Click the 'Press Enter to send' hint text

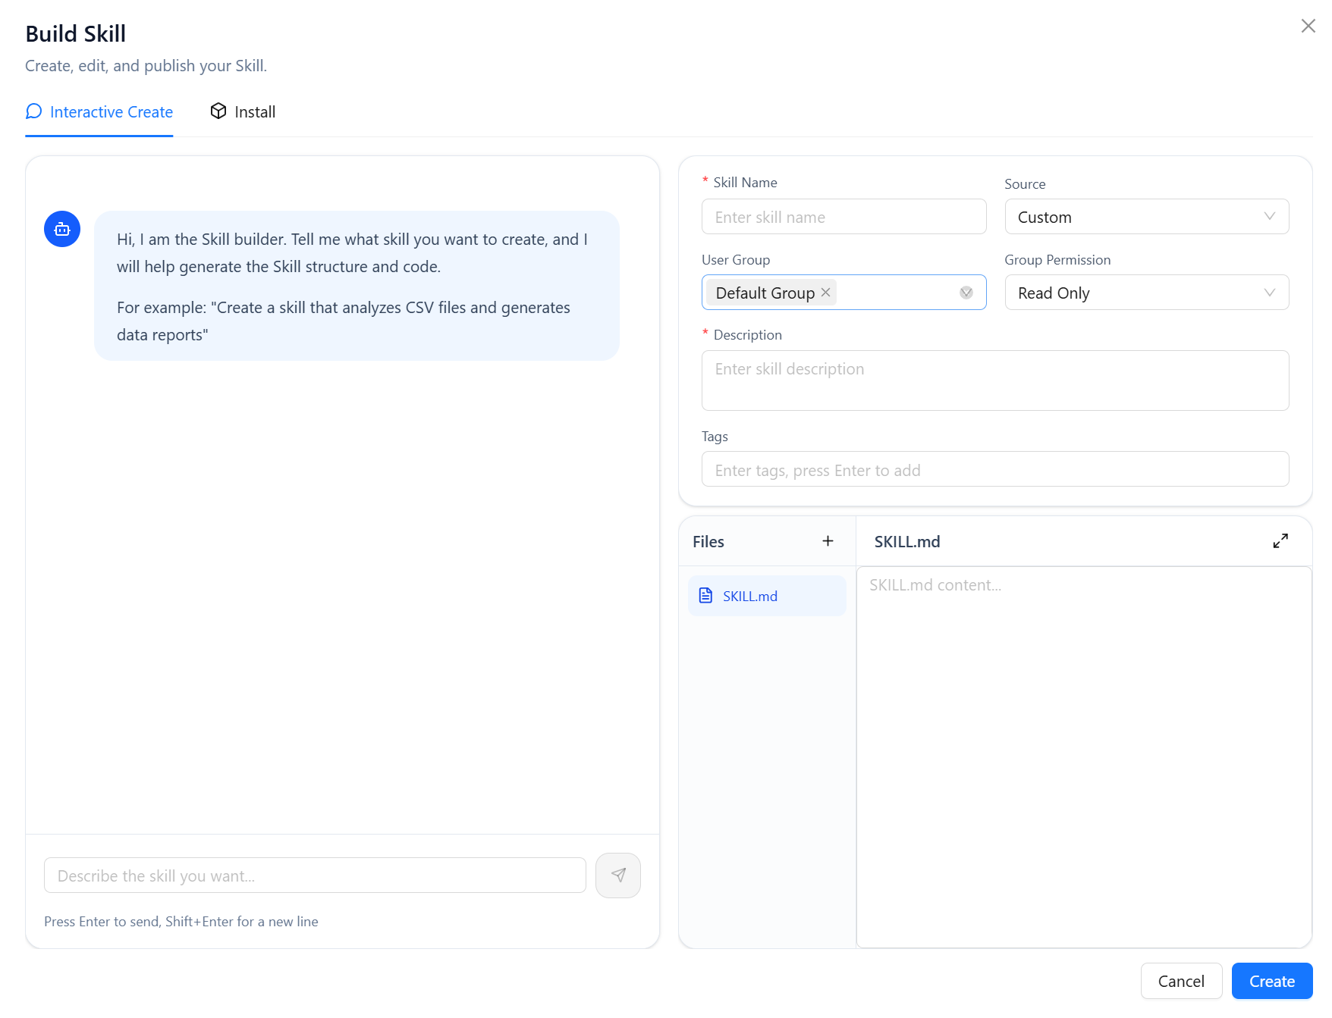(x=181, y=922)
